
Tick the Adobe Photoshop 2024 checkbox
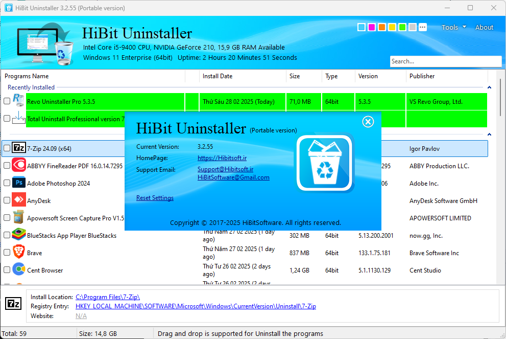[7, 183]
